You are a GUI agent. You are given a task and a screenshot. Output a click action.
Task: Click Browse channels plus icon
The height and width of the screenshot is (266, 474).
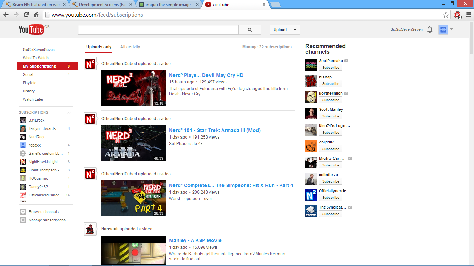[x=23, y=212]
